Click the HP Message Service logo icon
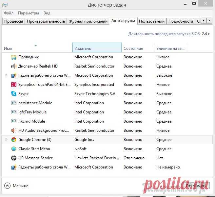The height and width of the screenshot is (197, 215). point(14,158)
